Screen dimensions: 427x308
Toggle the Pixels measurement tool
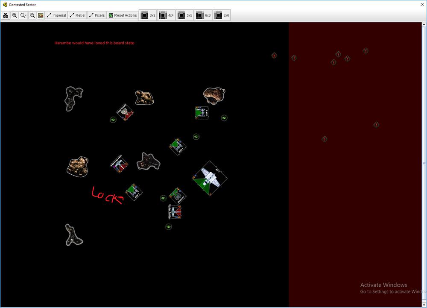97,15
